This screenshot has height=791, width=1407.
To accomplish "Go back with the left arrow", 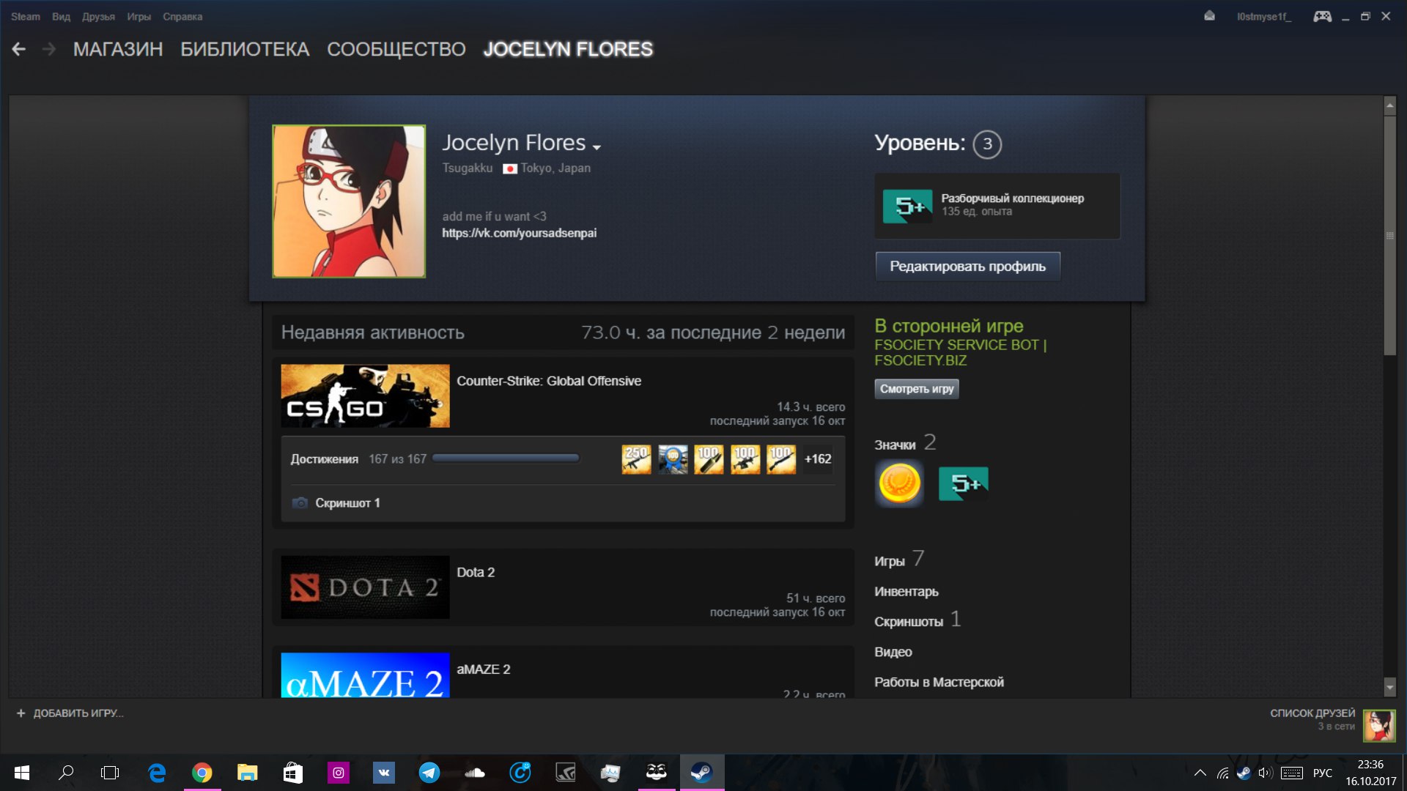I will pyautogui.click(x=19, y=49).
